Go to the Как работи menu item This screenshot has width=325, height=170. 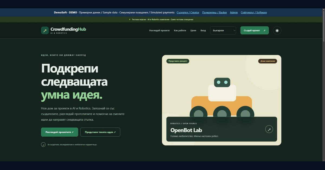pos(180,30)
